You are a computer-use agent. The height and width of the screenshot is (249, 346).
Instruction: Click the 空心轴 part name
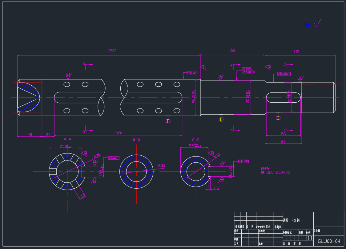pyautogui.click(x=317, y=231)
